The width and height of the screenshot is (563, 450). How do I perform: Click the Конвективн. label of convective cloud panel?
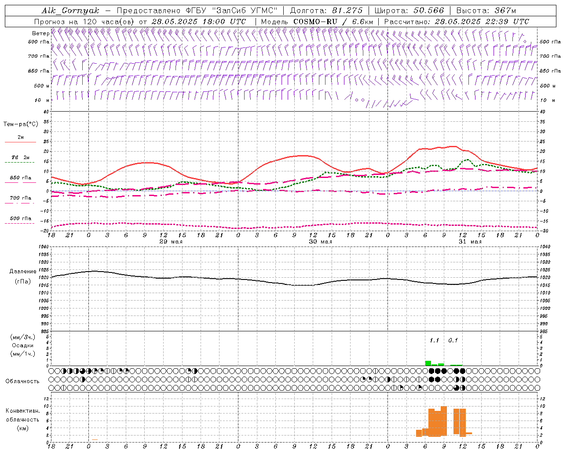tap(23, 411)
